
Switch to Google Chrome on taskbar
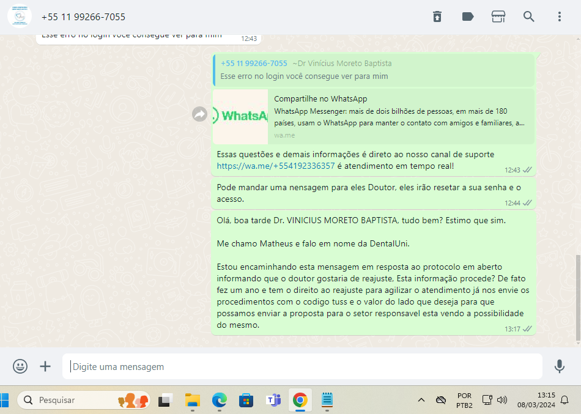[300, 401]
